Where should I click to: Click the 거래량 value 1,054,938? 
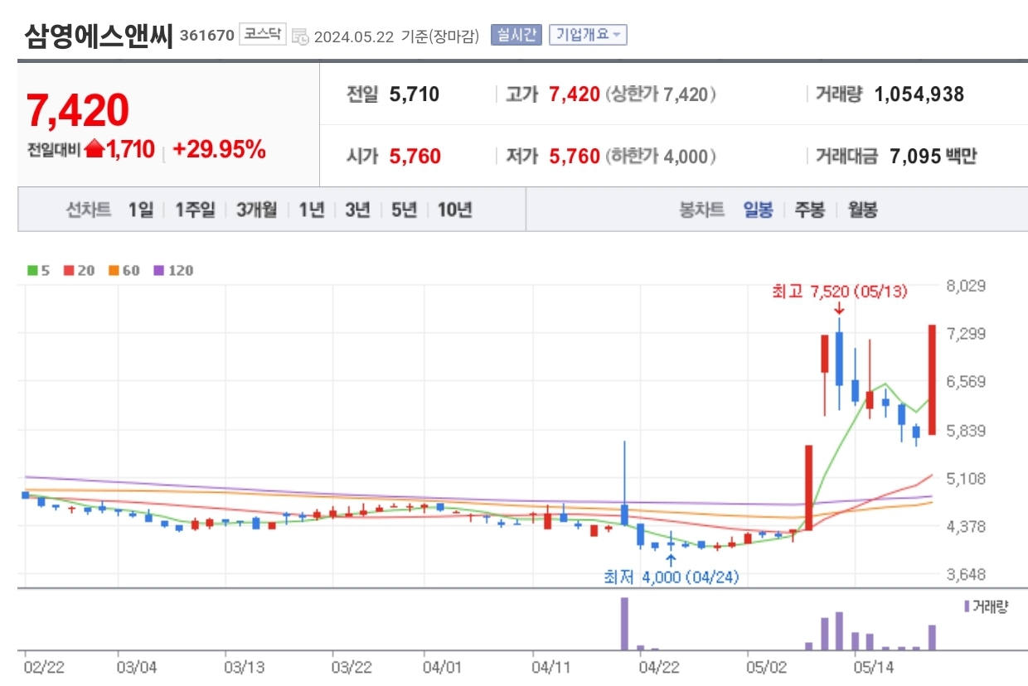click(x=919, y=94)
